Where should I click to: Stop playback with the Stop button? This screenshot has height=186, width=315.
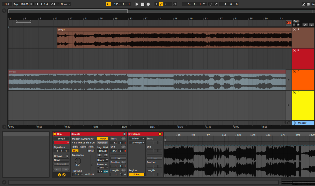pos(143,4)
